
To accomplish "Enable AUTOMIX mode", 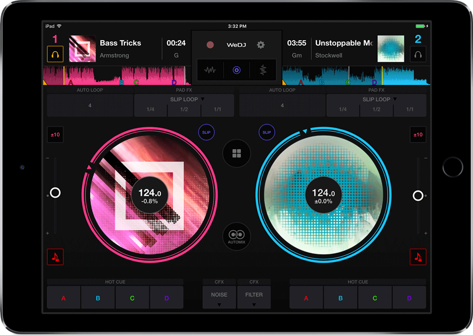I will click(236, 236).
